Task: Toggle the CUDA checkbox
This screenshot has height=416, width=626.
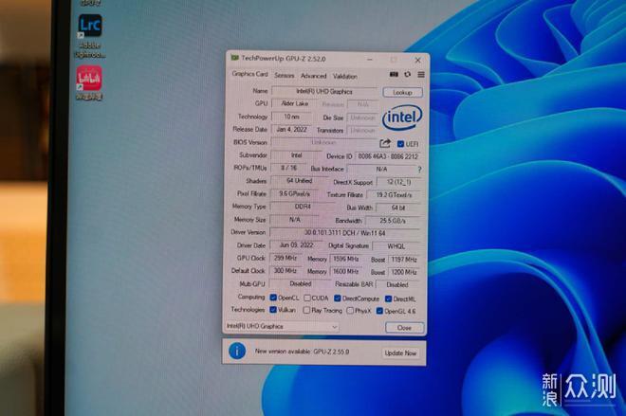Action: pyautogui.click(x=307, y=298)
